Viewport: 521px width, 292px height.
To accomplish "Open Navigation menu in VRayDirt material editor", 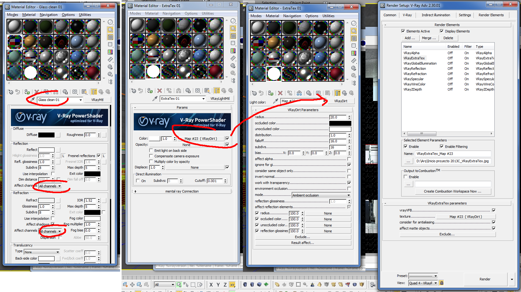I will coord(292,16).
